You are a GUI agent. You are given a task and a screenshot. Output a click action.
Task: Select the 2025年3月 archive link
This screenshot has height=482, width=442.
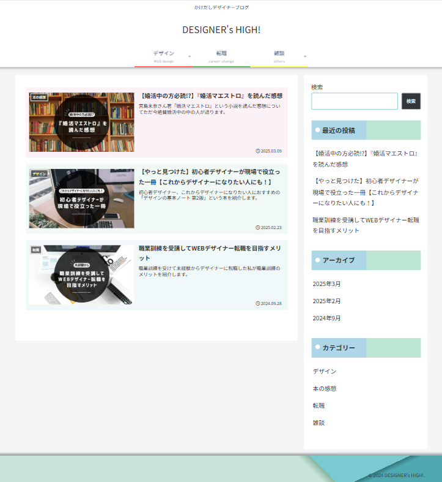(326, 284)
